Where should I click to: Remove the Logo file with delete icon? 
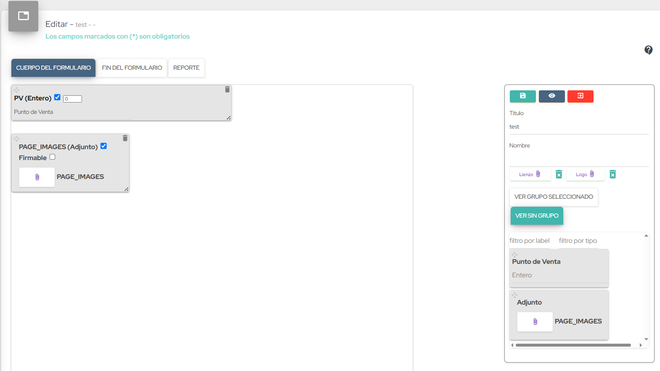(612, 174)
